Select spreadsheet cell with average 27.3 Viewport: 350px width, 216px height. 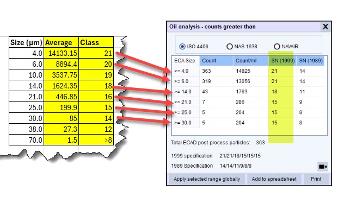62,129
